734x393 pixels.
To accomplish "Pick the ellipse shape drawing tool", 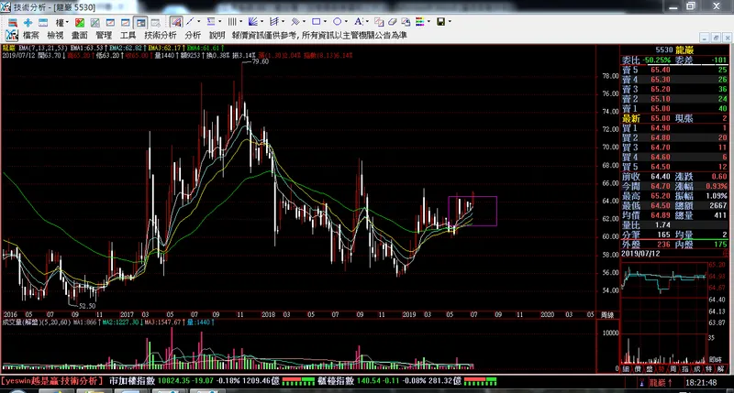I will tap(339, 21).
